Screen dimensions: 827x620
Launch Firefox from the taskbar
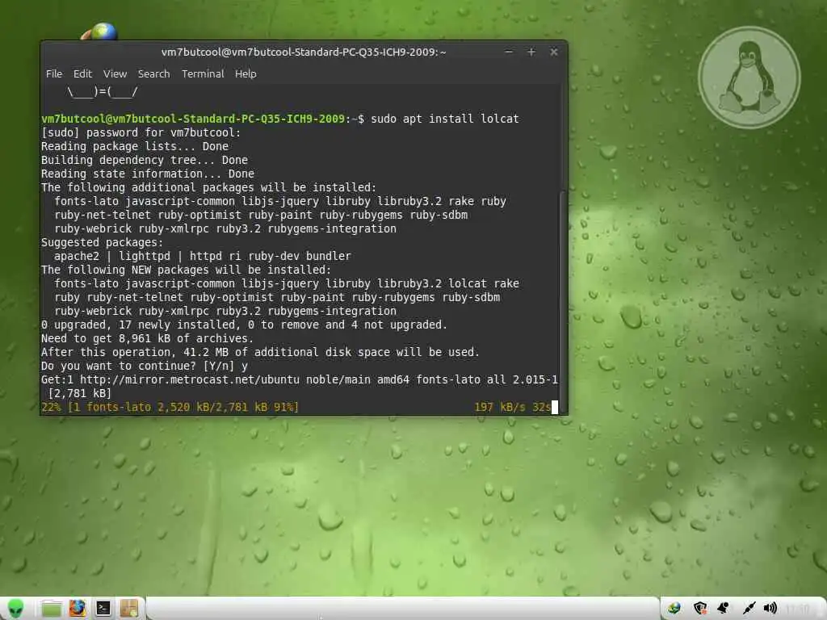click(x=77, y=608)
